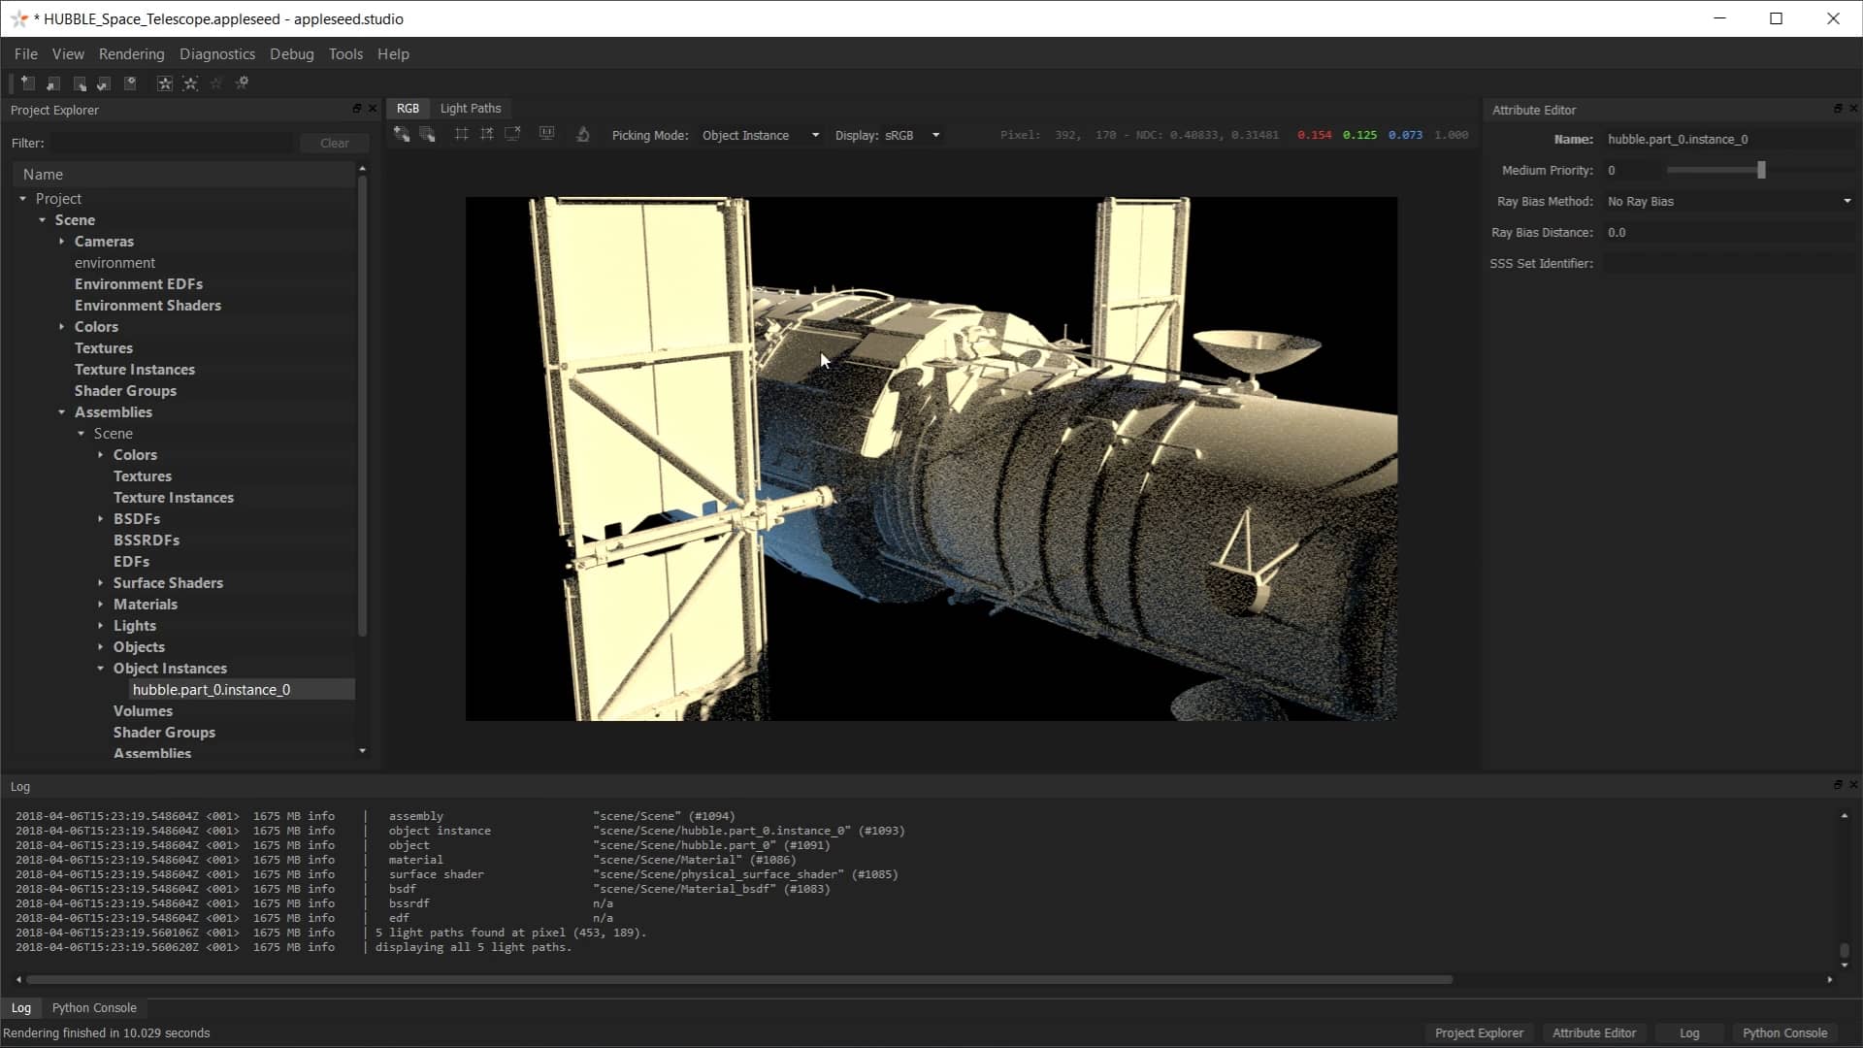Expand the Colors node under top-level Scene
Screen dimensions: 1863x1048
[61, 327]
